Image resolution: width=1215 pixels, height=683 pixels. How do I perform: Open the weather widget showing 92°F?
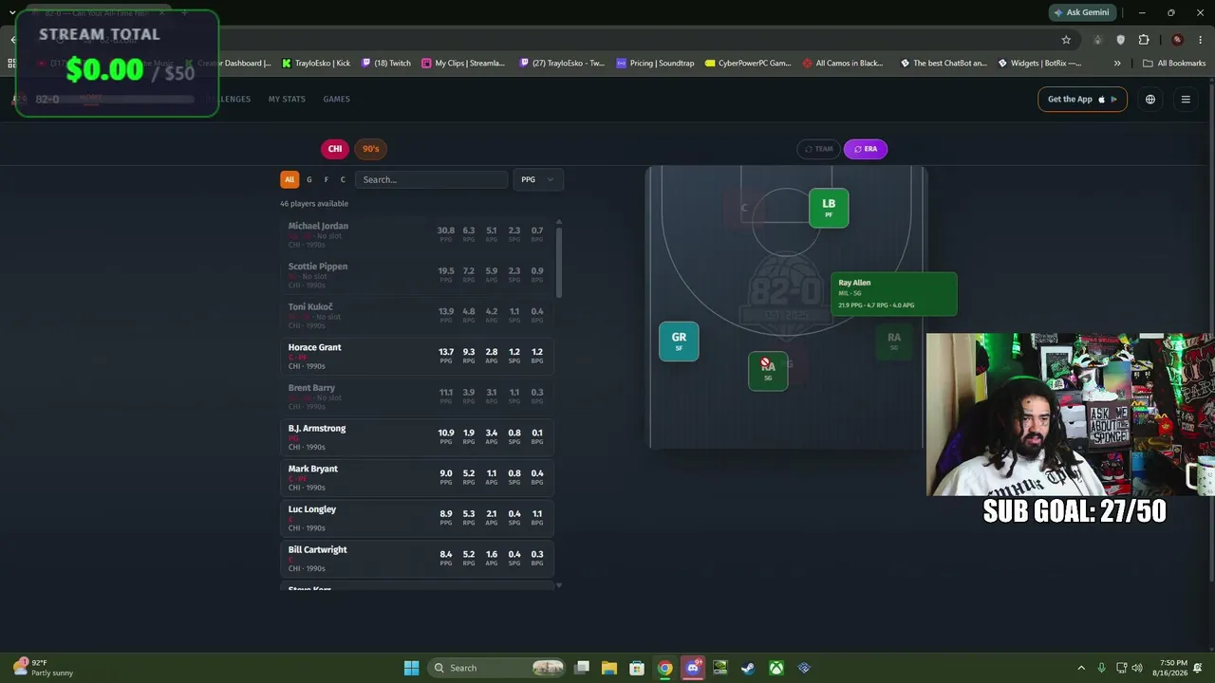pos(43,668)
